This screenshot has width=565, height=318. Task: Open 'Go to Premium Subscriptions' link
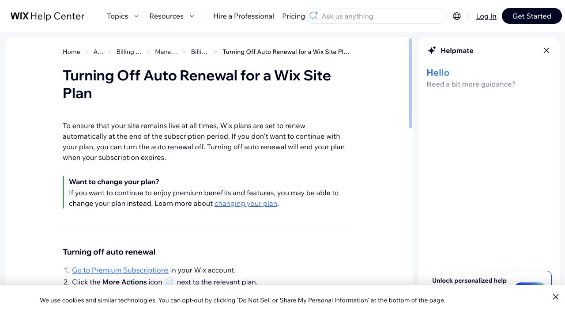[x=120, y=270]
